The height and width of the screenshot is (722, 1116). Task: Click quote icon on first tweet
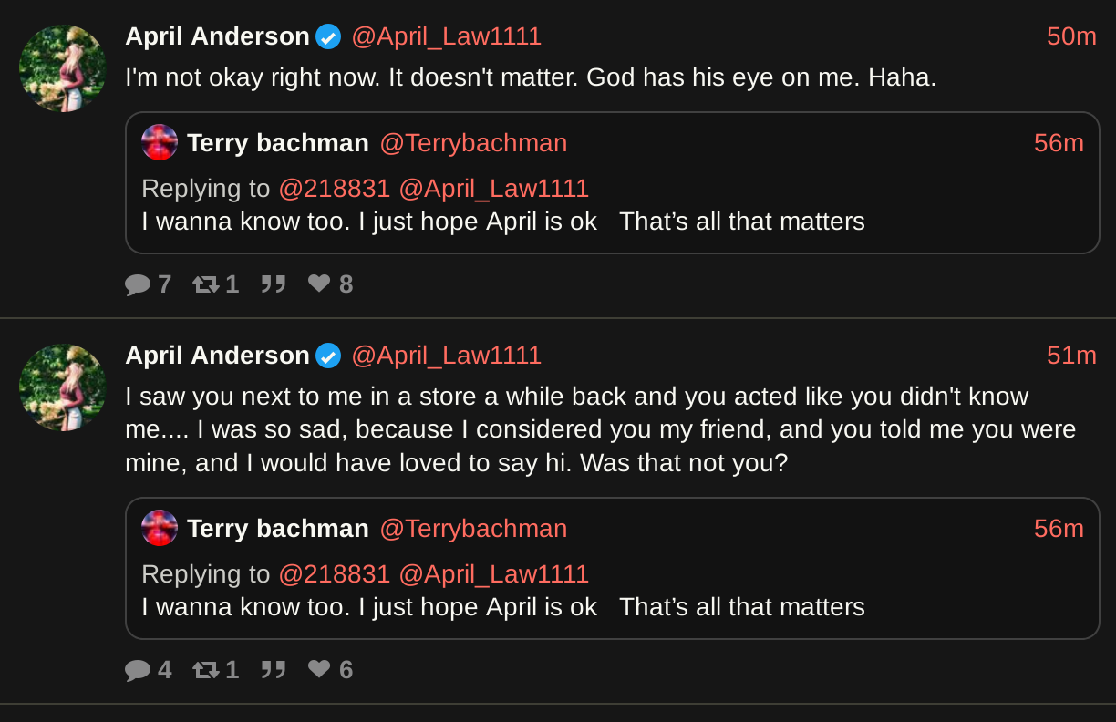(x=274, y=284)
